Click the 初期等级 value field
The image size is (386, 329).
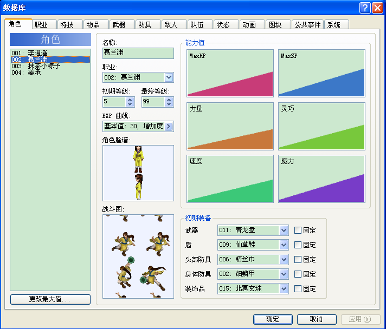pyautogui.click(x=114, y=102)
